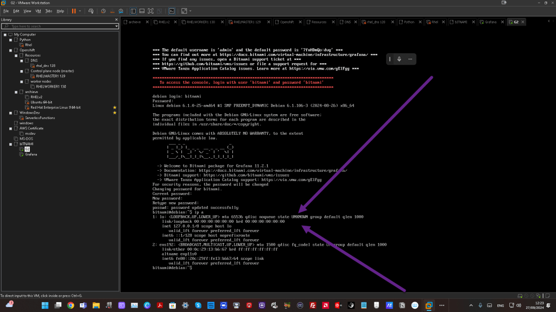Open the Windows Start menu
The width and height of the screenshot is (556, 312).
pyautogui.click(x=45, y=305)
